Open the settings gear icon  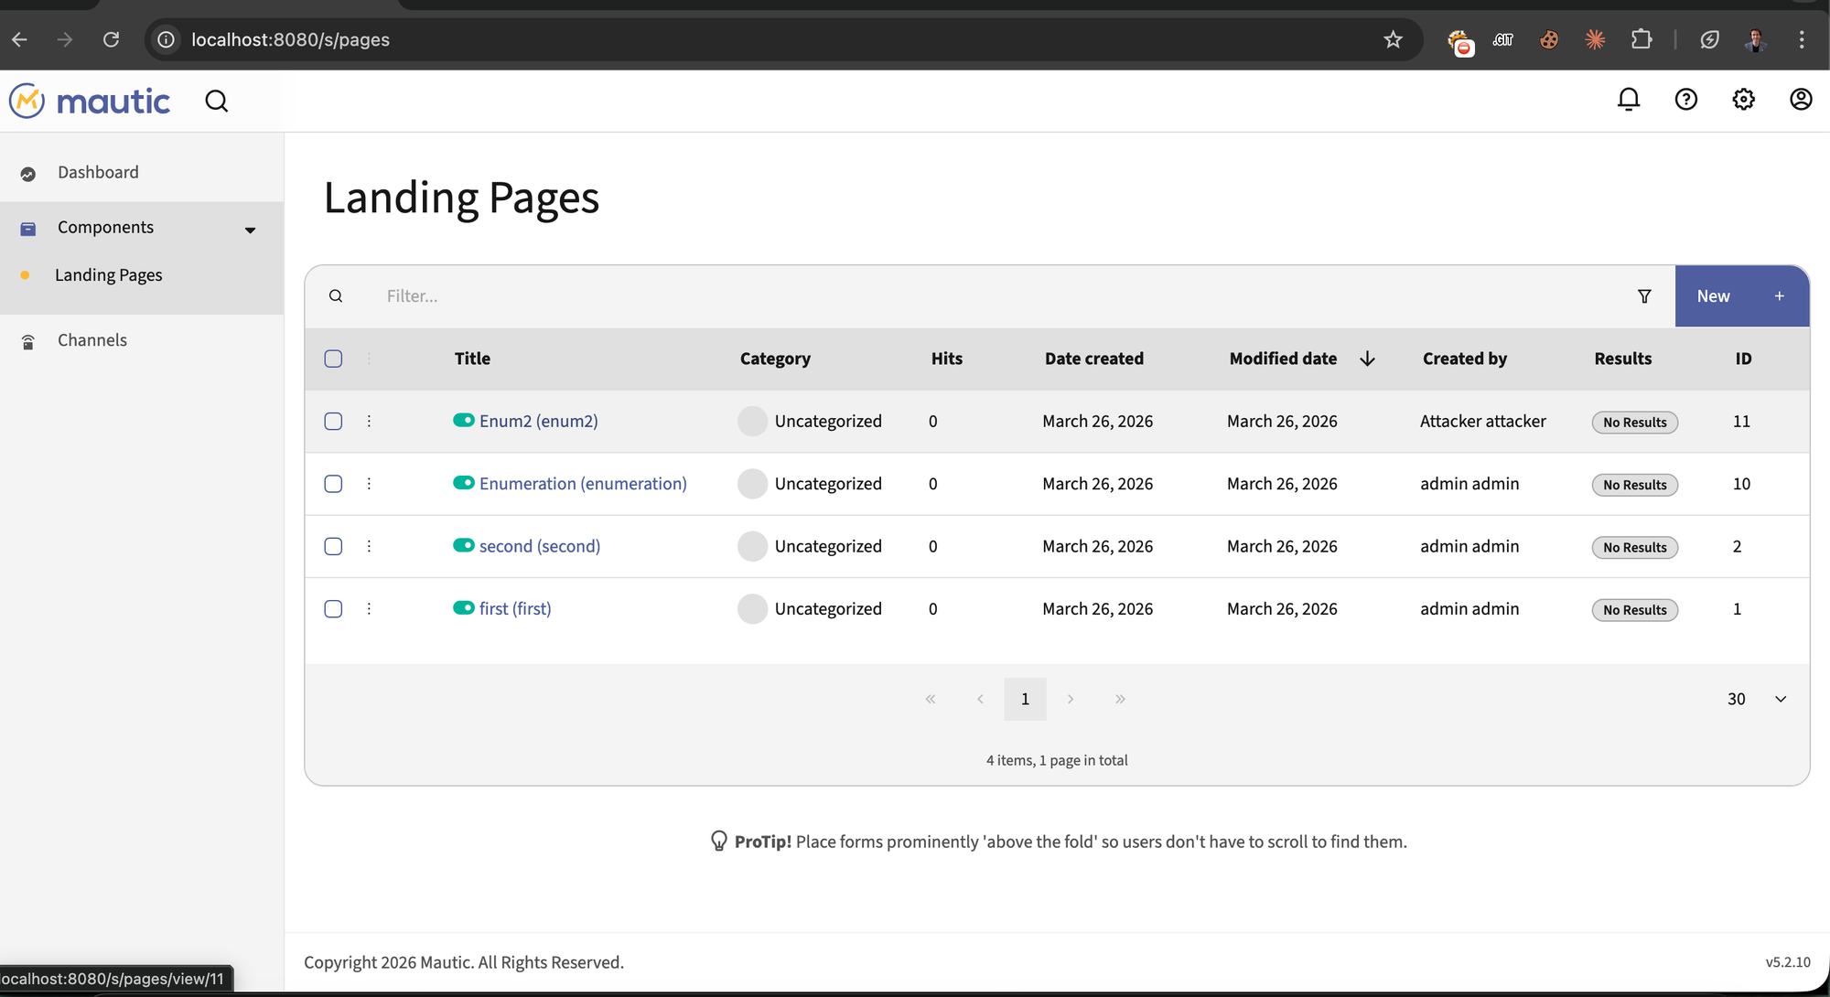point(1744,100)
